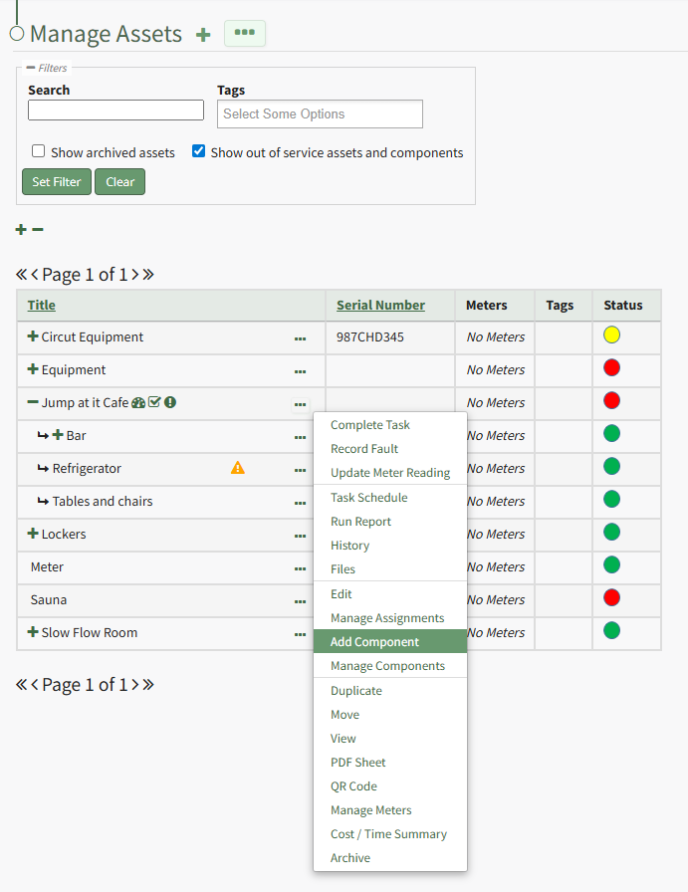Image resolution: width=688 pixels, height=892 pixels.
Task: Collapse the Jump at it Cafe asset
Action: pos(33,403)
